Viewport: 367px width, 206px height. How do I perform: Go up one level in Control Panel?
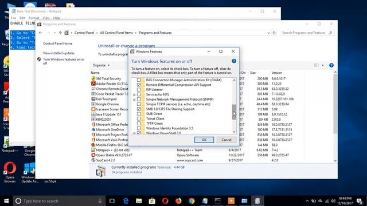pyautogui.click(x=60, y=33)
